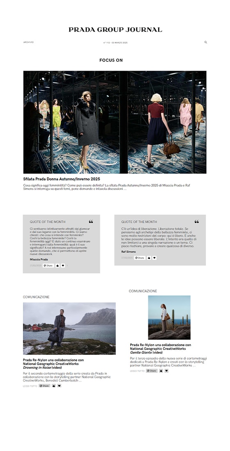Like the Miuccia Prada quote with thumbs-up
The width and height of the screenshot is (230, 451).
coord(57,266)
